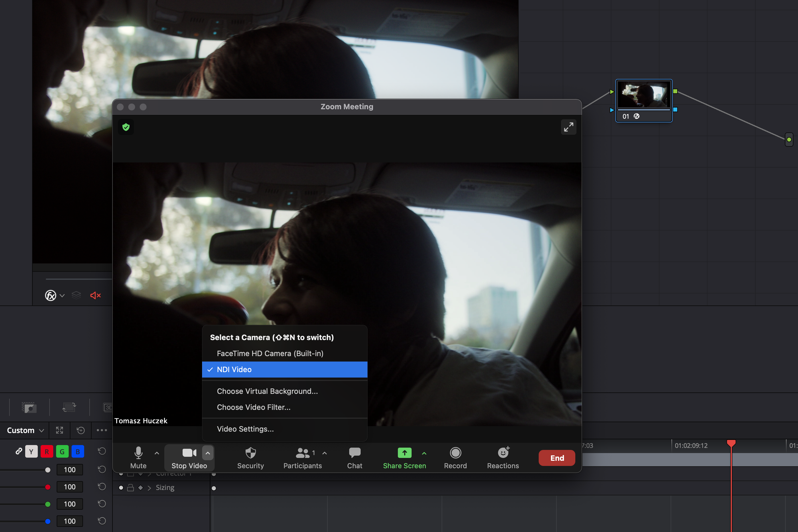Image resolution: width=798 pixels, height=532 pixels.
Task: Start recording with Record button
Action: point(455,457)
